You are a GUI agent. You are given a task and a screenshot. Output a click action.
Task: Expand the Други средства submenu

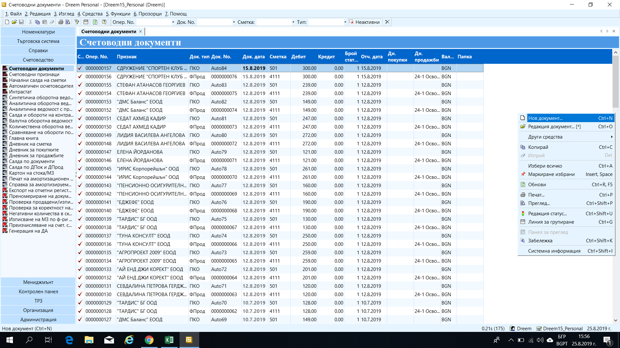(566, 137)
